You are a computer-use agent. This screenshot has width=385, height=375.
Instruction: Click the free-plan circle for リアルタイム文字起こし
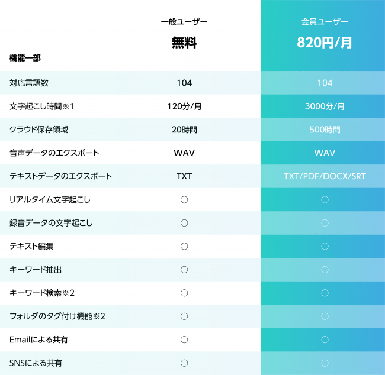click(184, 200)
